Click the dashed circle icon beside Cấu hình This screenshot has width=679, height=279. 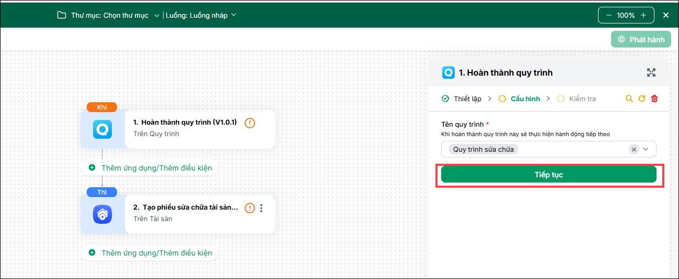coord(502,99)
